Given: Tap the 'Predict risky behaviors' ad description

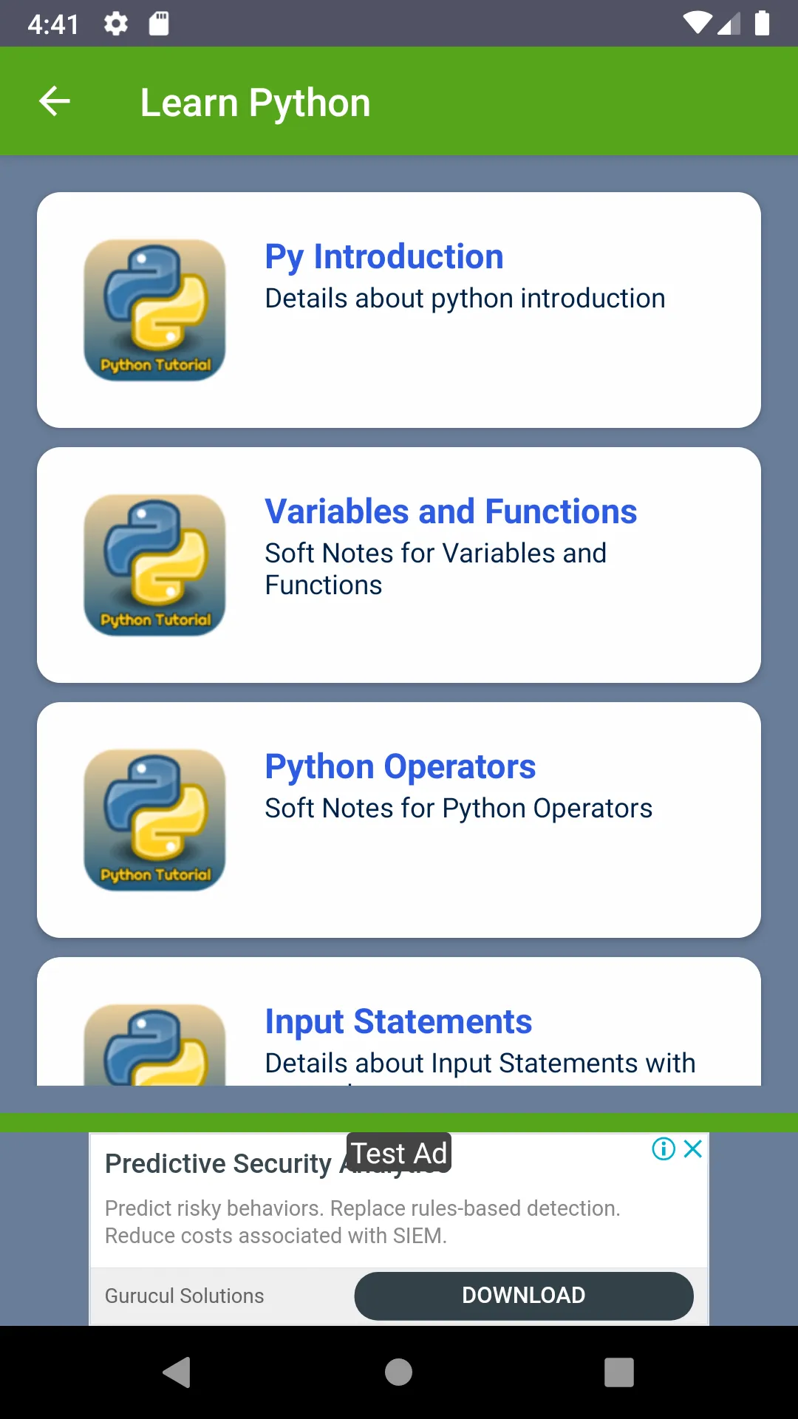Looking at the screenshot, I should pos(363,1222).
